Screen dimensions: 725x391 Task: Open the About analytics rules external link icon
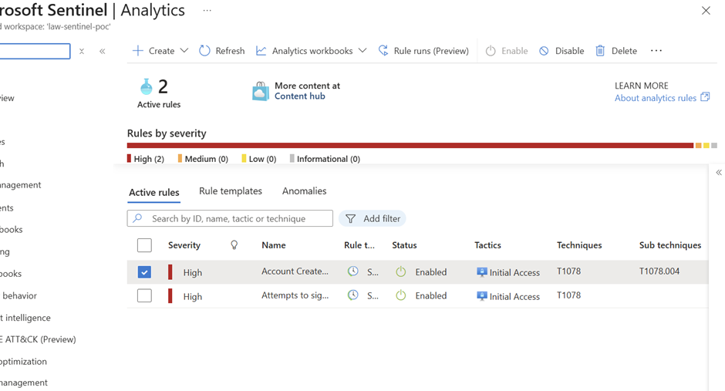pos(705,98)
